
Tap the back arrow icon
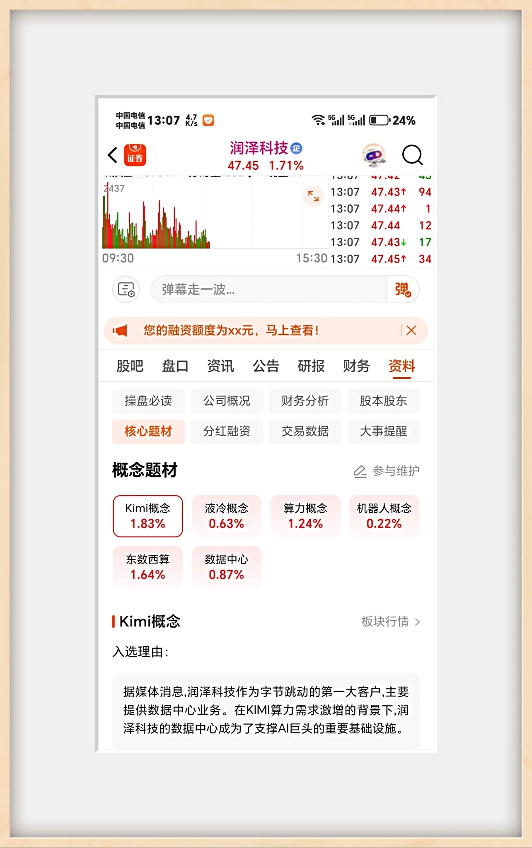pos(112,155)
